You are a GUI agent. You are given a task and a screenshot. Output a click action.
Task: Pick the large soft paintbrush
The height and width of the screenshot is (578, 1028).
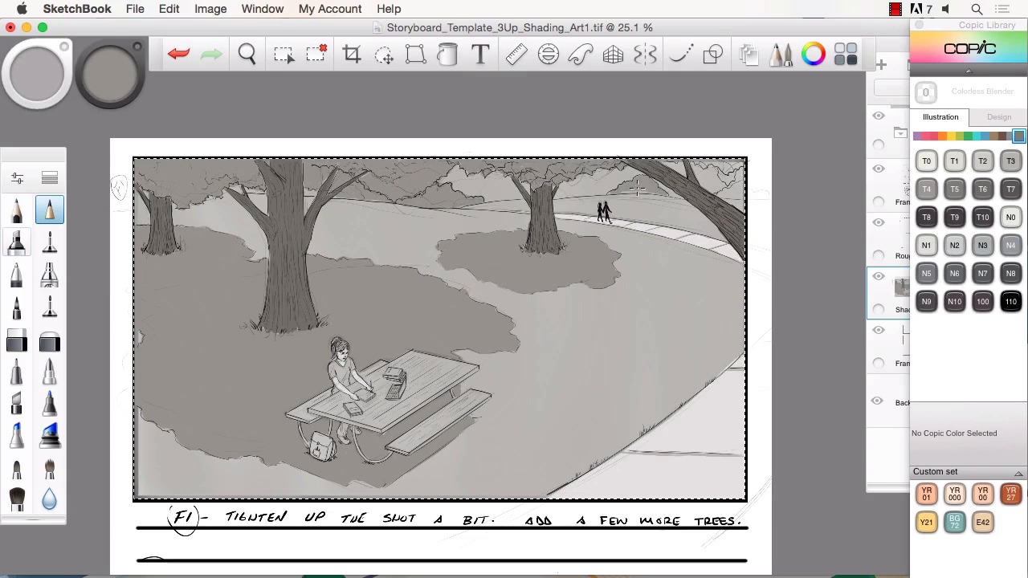[17, 500]
